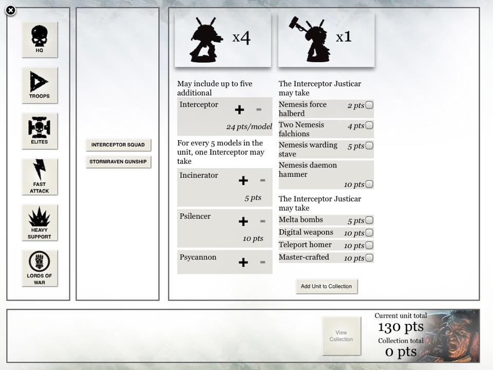Enable the Master-crafted upgrade
493x370 pixels.
pyautogui.click(x=369, y=257)
